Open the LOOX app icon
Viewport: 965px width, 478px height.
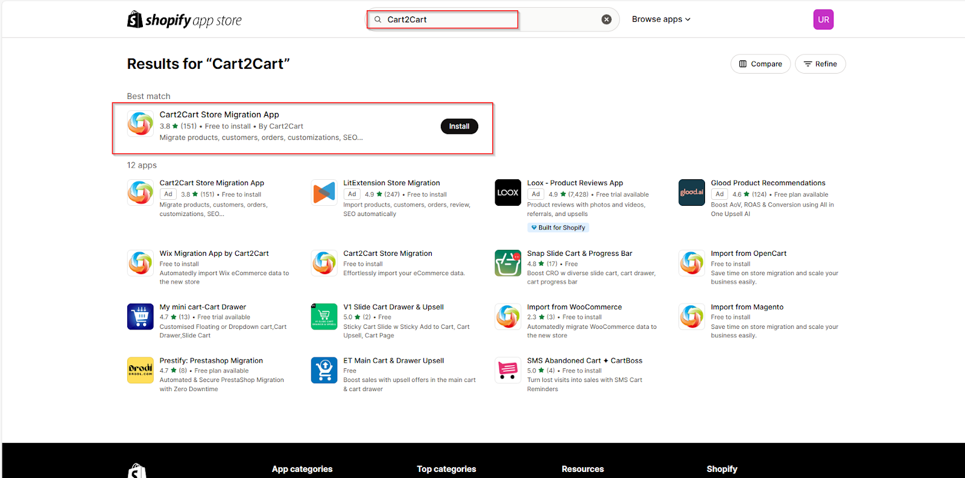[x=508, y=193]
